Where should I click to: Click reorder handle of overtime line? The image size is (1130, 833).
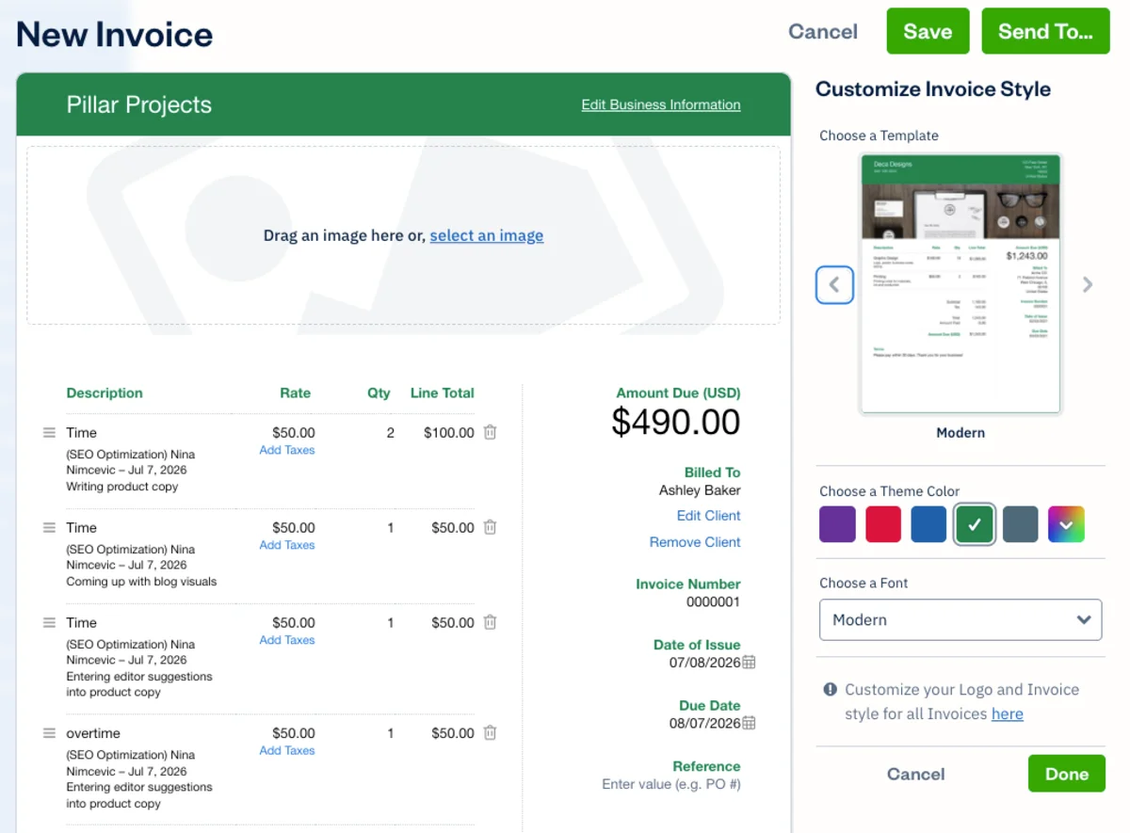tap(49, 733)
